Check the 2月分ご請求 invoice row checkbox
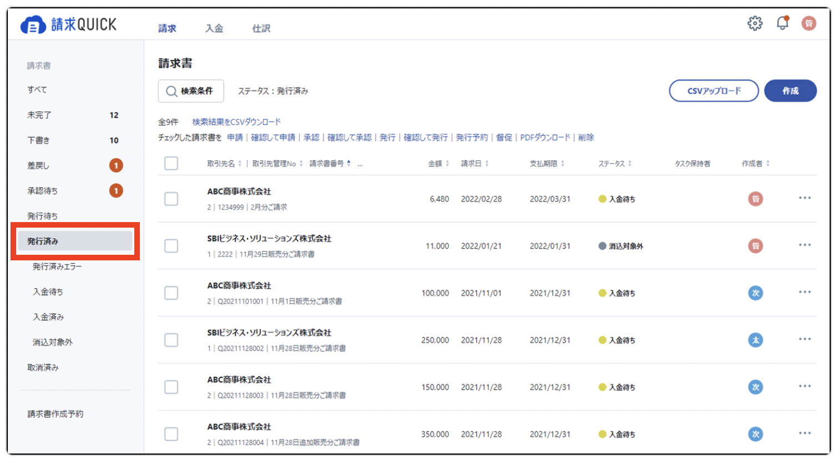 tap(171, 199)
